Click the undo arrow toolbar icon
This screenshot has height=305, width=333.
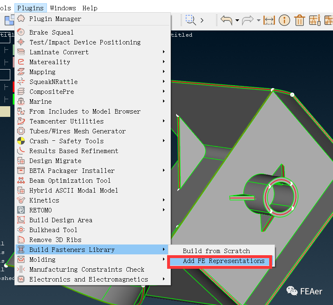click(226, 20)
